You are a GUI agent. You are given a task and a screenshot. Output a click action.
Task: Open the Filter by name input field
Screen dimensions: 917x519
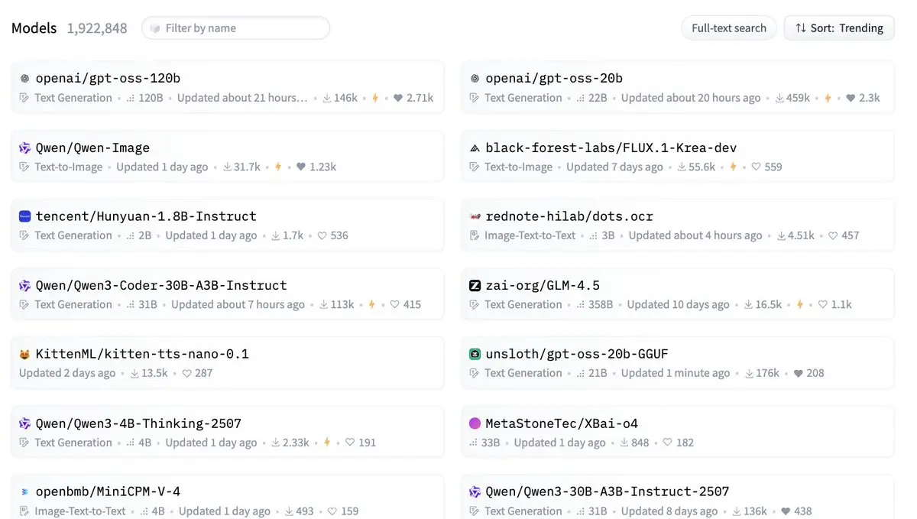point(235,28)
